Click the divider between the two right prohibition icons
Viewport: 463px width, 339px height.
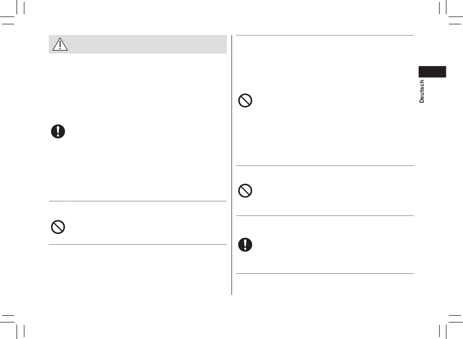(x=325, y=166)
